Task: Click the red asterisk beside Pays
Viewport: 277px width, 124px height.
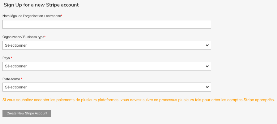Action: (x=11, y=58)
